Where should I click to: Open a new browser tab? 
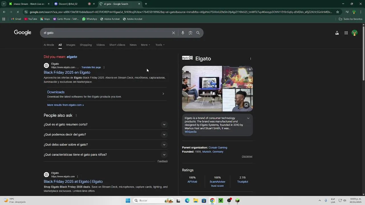click(146, 4)
